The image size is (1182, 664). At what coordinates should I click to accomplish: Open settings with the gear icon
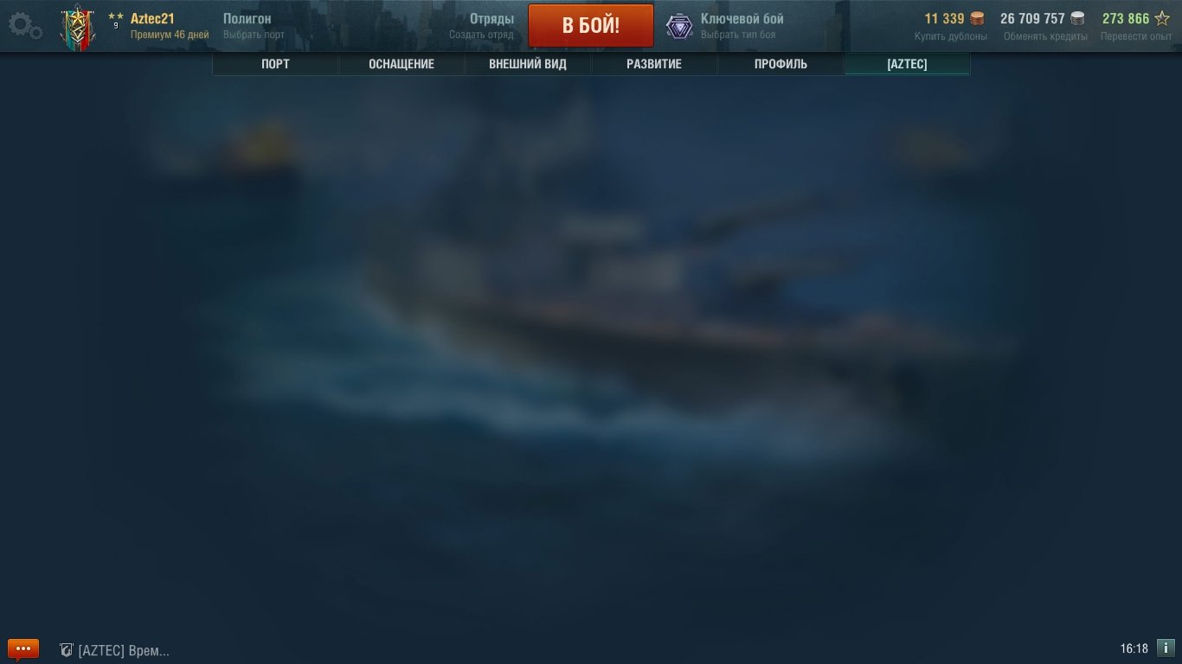click(x=25, y=26)
